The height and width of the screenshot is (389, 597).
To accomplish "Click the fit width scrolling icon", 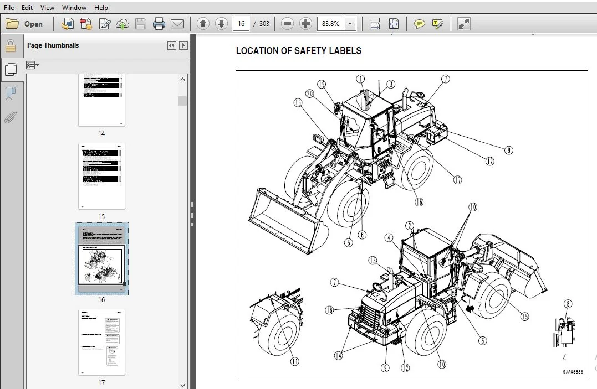I will coord(375,24).
